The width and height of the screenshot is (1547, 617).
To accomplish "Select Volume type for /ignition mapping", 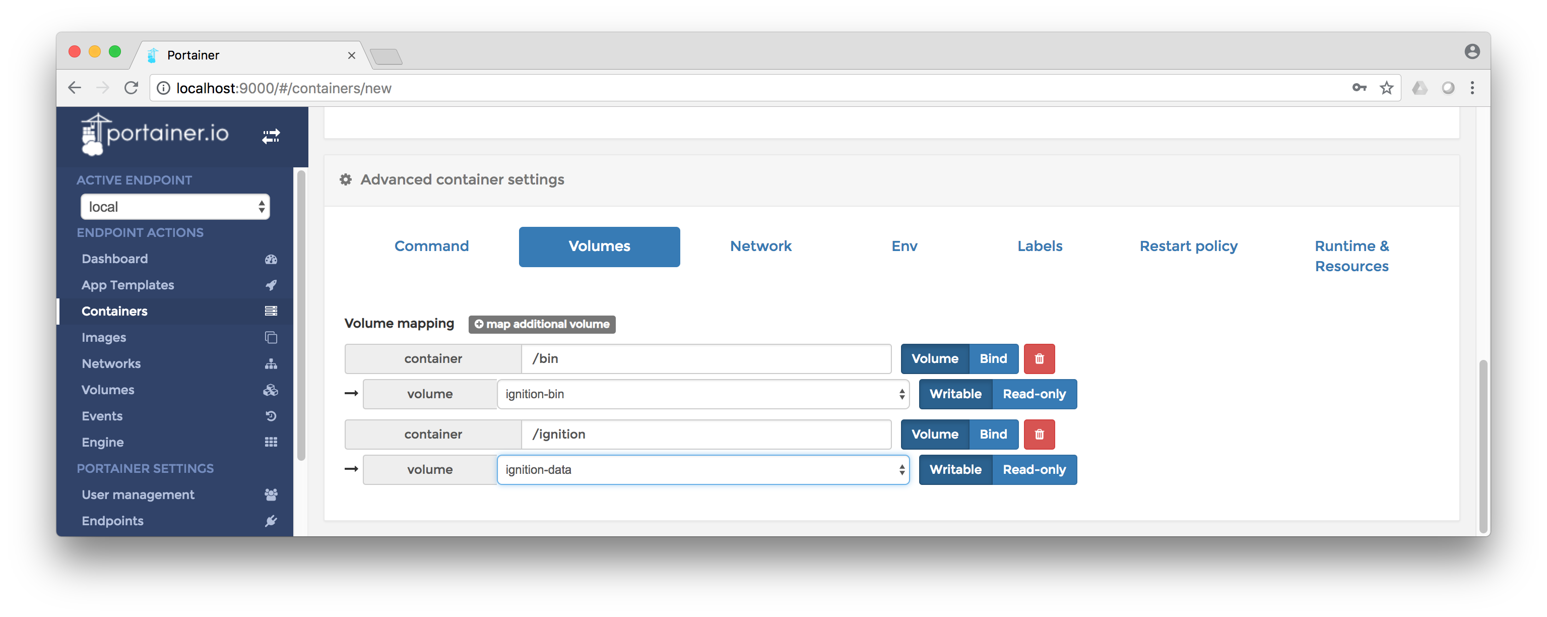I will pos(934,435).
